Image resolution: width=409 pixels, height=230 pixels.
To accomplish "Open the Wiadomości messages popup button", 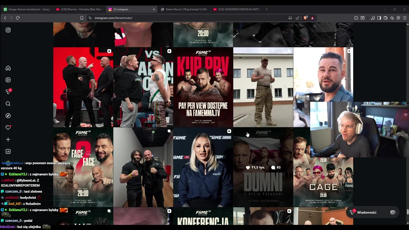I will coord(373,212).
